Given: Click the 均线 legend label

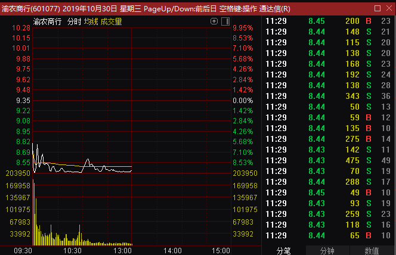Looking at the screenshot, I should [x=91, y=21].
